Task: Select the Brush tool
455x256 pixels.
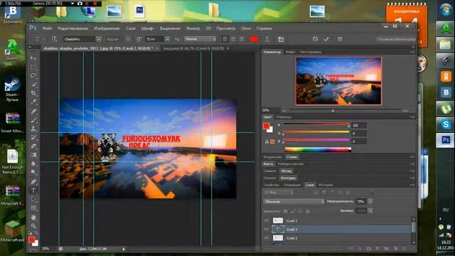Action: pos(33,119)
